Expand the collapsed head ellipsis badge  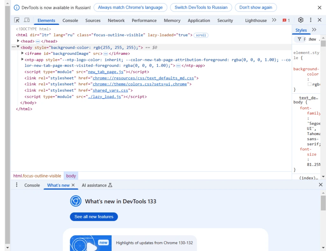[38, 41]
